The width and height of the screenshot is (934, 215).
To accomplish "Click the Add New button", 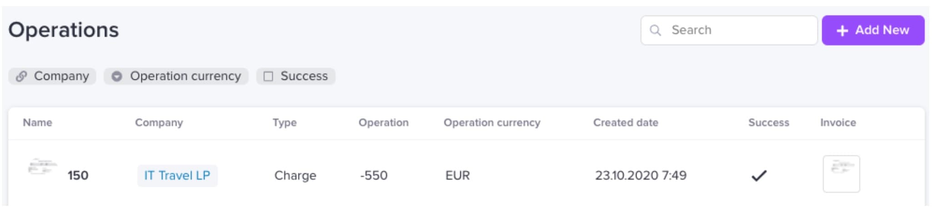I will 873,30.
